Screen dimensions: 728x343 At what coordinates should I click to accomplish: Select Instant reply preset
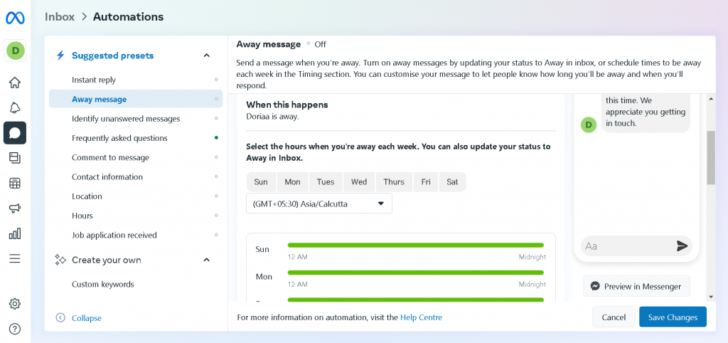click(x=94, y=80)
